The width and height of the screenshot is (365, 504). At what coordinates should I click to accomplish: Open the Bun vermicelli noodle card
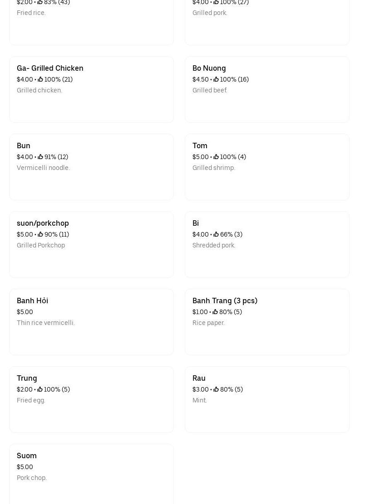pos(91,167)
